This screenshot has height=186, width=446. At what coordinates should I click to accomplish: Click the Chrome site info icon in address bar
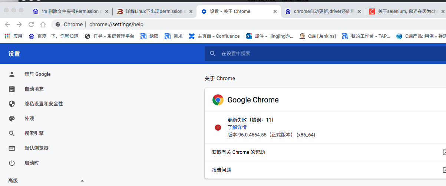click(58, 24)
